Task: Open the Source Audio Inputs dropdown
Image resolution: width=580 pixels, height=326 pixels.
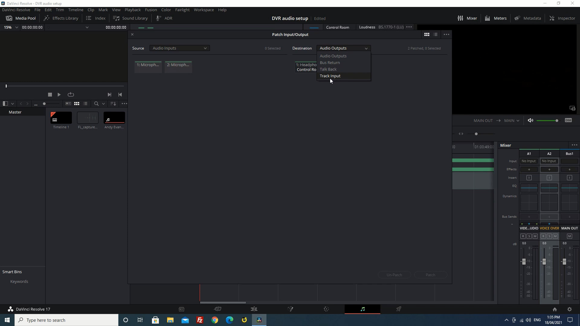Action: tap(179, 48)
